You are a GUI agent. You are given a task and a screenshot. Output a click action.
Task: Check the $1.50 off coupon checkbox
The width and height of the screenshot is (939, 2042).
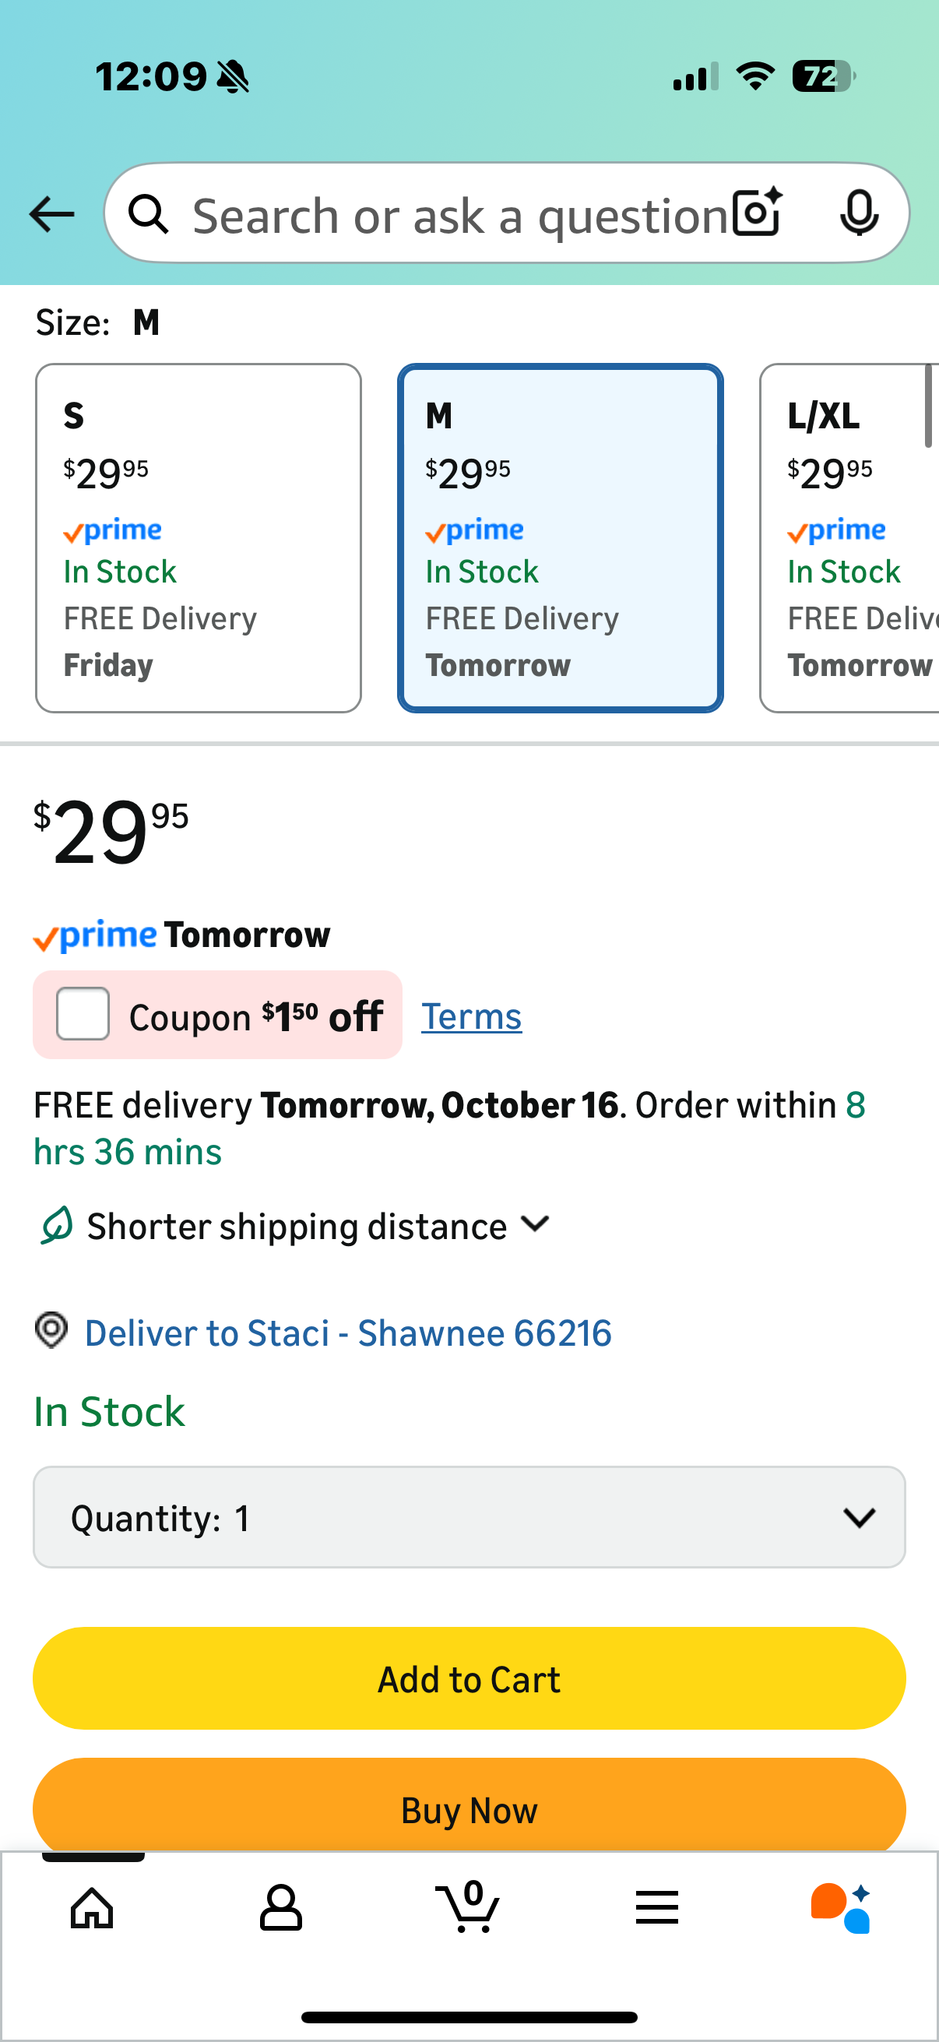[83, 1014]
